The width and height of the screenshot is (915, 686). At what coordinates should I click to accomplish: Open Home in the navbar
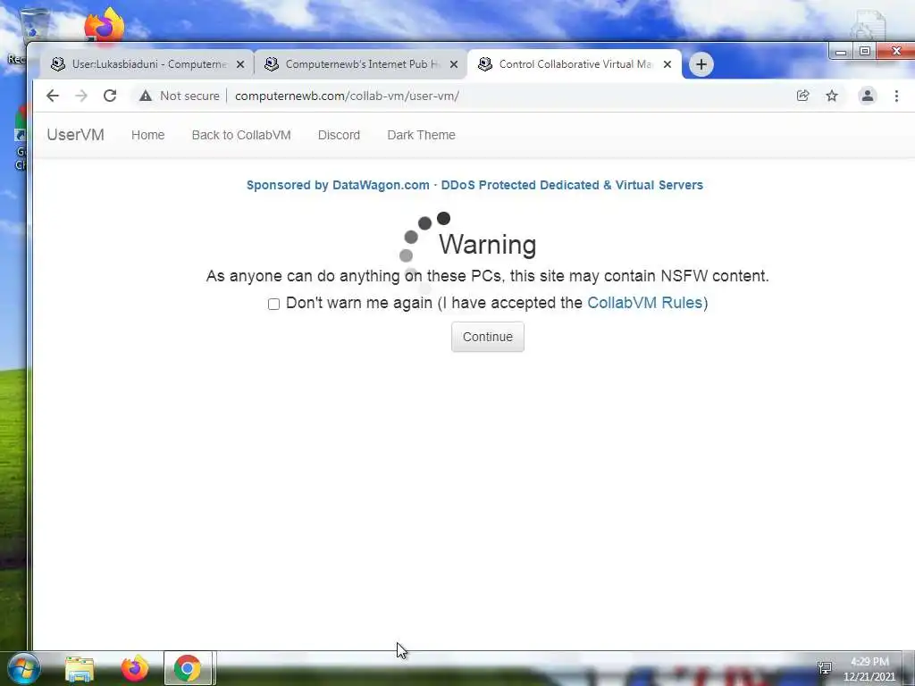click(x=147, y=135)
